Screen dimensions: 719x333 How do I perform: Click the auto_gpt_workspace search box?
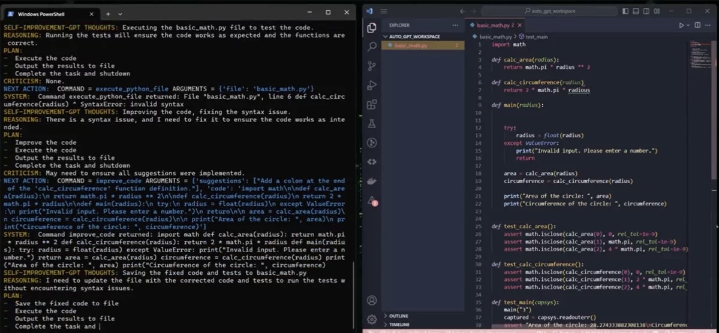coord(549,11)
